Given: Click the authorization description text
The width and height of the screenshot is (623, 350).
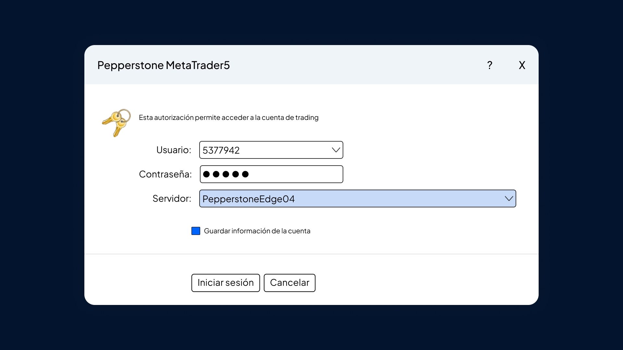Looking at the screenshot, I should pos(228,117).
